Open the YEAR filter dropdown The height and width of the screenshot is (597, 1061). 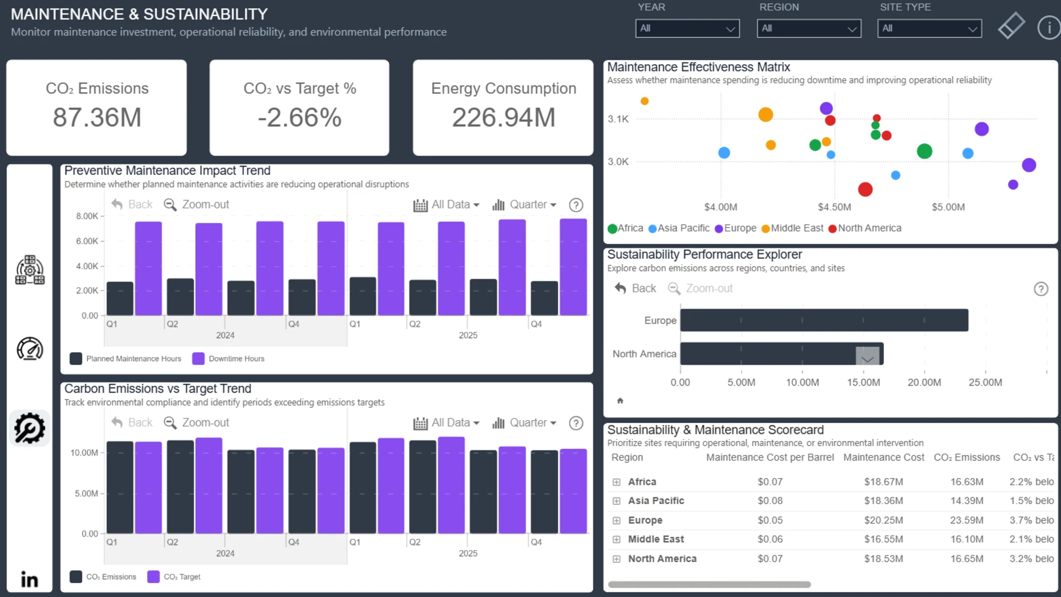click(x=687, y=28)
